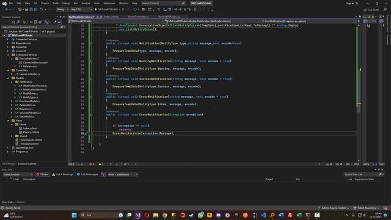
Task: Click the editor vertical scrollbar
Action: click(359, 92)
